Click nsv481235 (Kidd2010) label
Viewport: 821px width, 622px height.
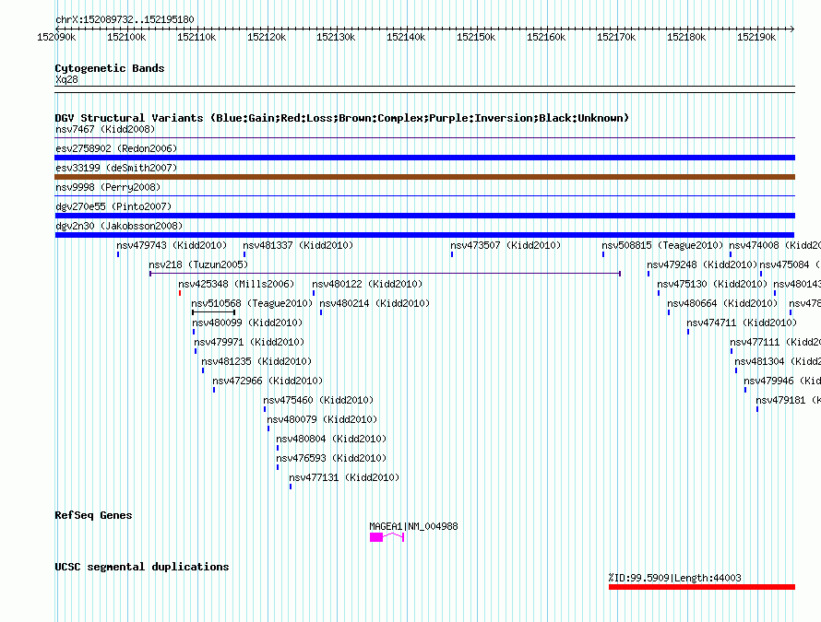click(256, 361)
